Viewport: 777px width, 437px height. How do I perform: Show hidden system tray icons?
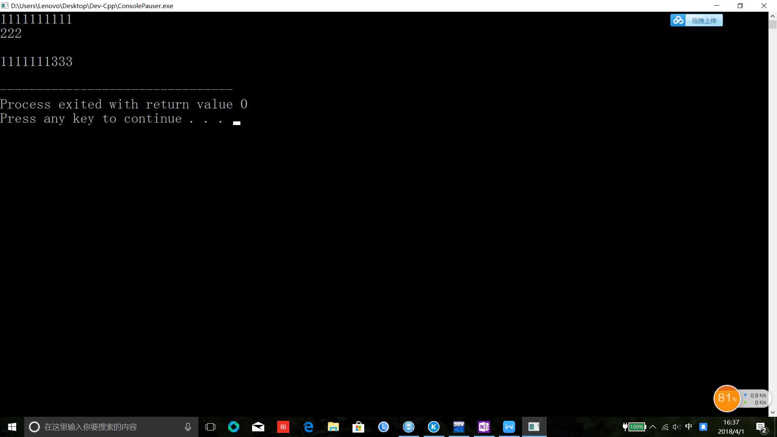pyautogui.click(x=653, y=427)
